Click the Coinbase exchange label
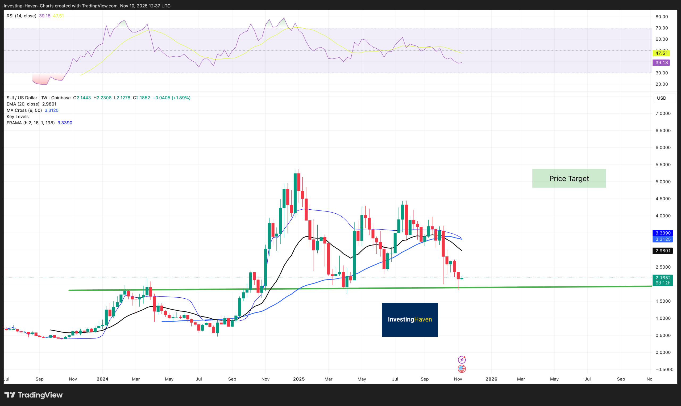The width and height of the screenshot is (681, 406). coord(60,98)
